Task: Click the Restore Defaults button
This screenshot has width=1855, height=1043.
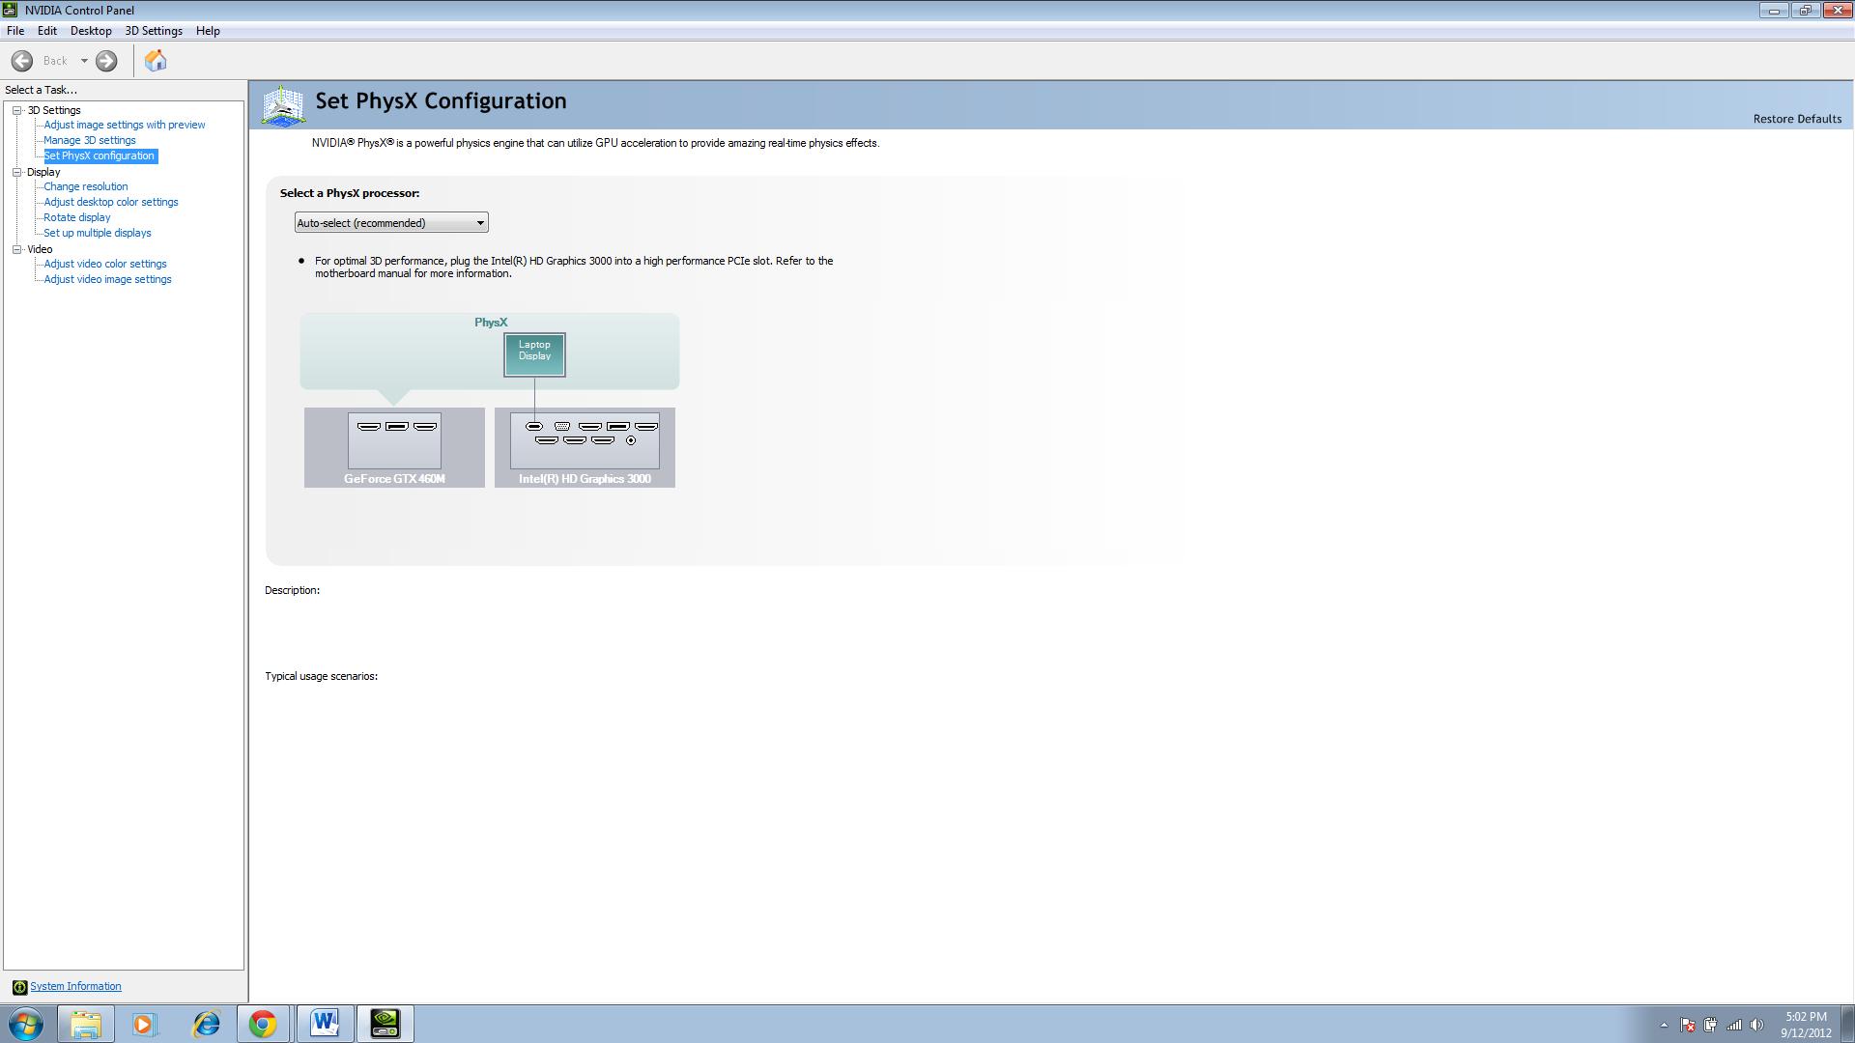Action: tap(1796, 119)
